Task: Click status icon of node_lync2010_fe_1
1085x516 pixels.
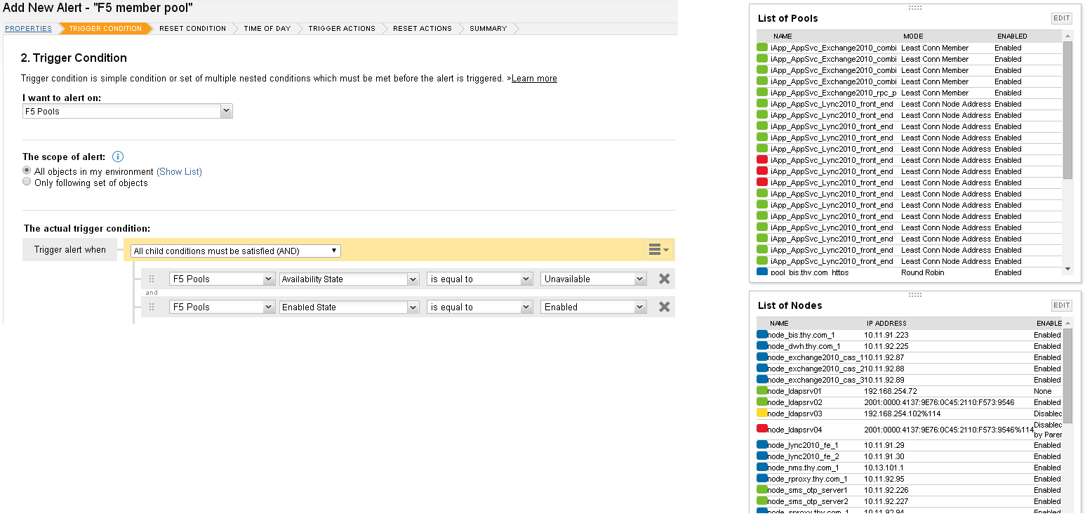Action: [x=762, y=445]
